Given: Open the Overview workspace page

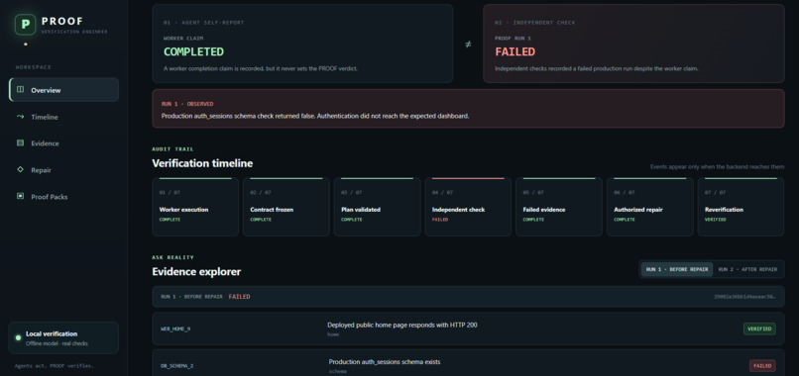Looking at the screenshot, I should (63, 90).
